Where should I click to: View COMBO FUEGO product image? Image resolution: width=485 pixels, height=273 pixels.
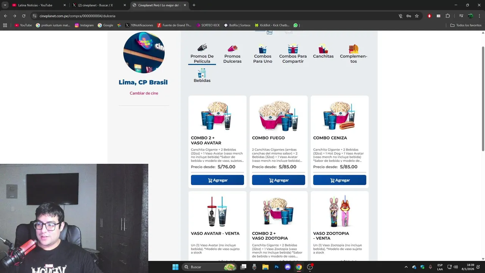pos(278,116)
